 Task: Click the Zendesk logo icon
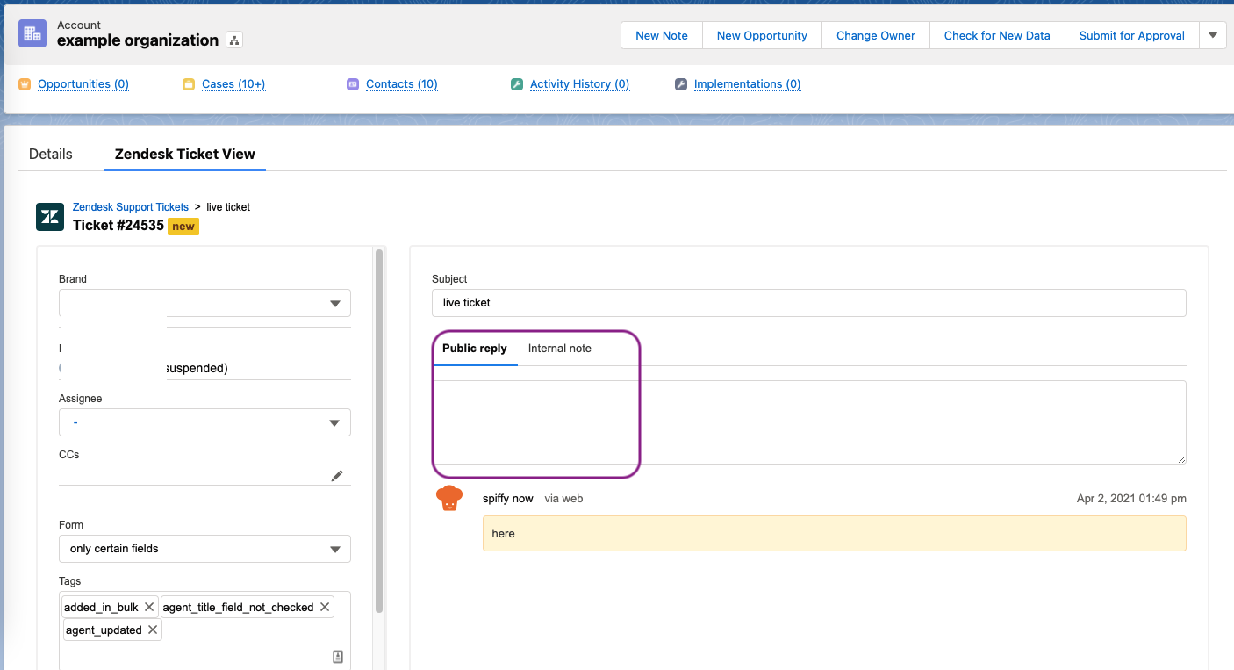50,217
